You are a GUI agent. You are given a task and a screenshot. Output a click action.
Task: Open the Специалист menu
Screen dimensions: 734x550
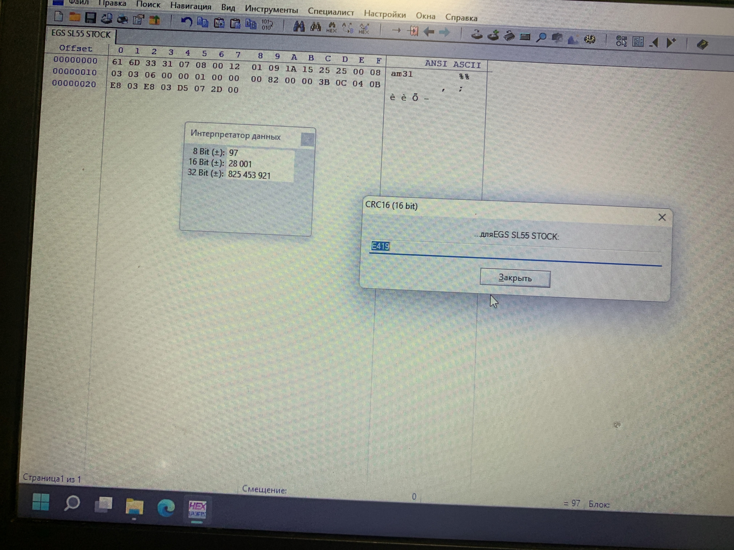331,12
